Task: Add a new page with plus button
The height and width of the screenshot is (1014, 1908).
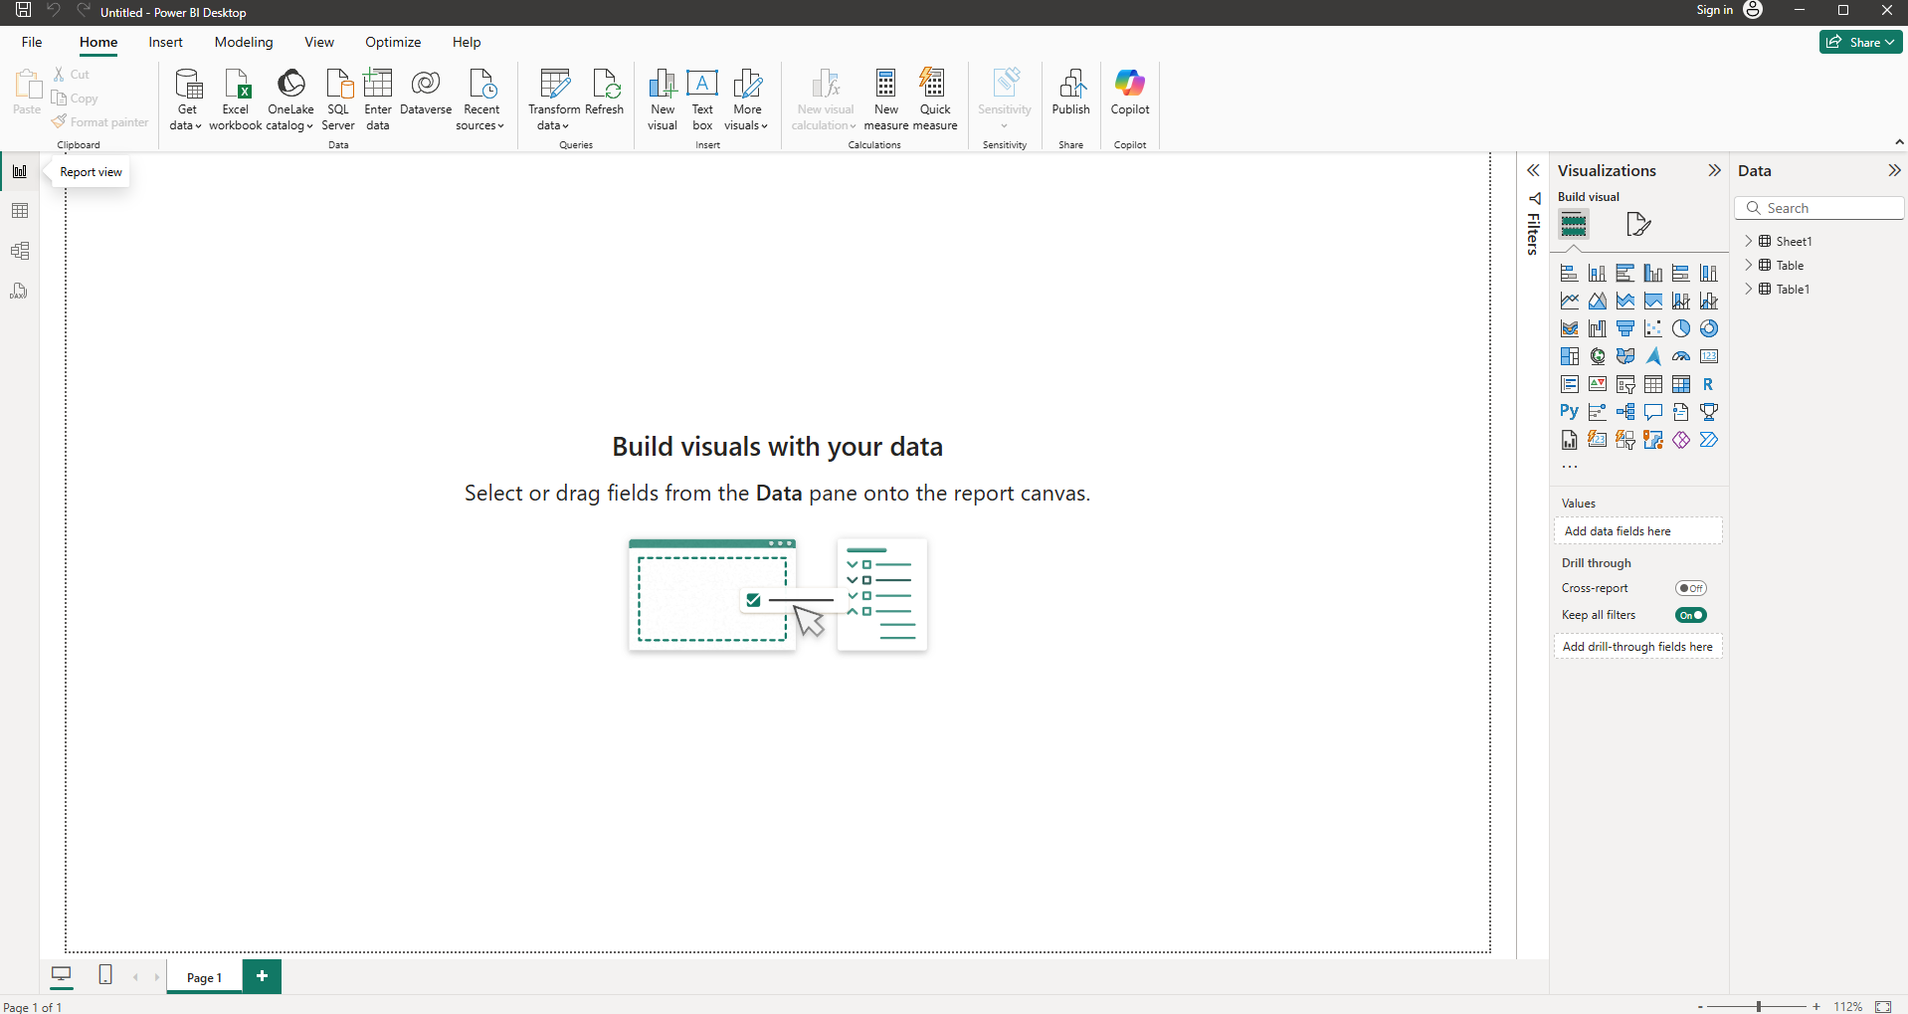Action: [262, 976]
